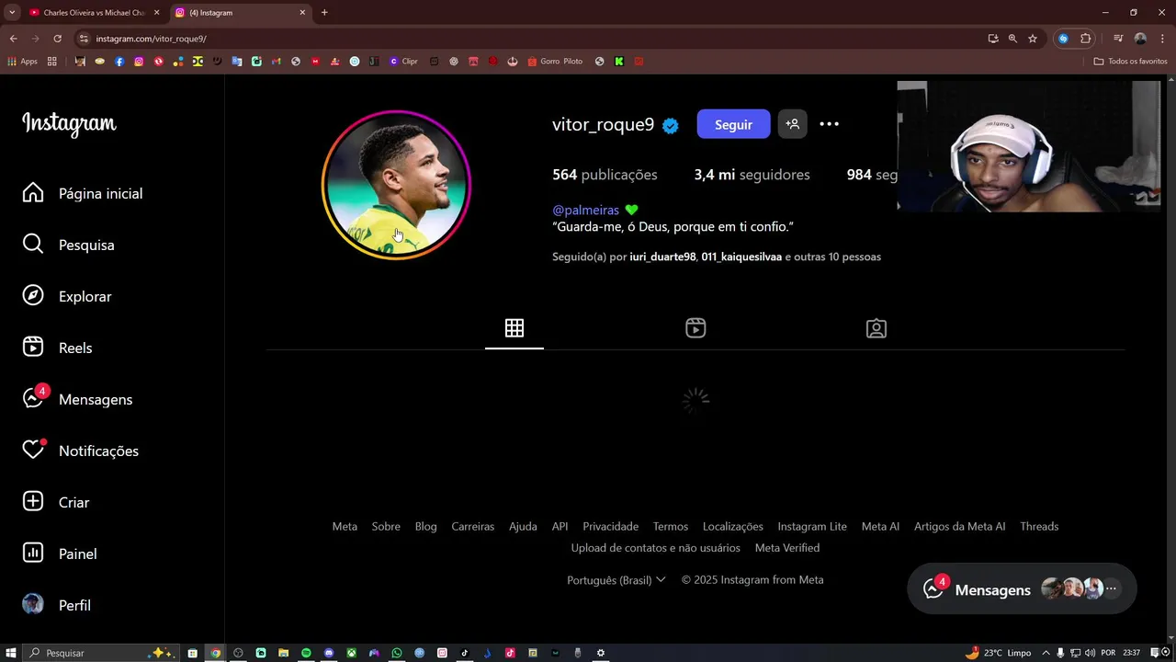
Task: Open Instagram Lite footer link
Action: click(812, 526)
